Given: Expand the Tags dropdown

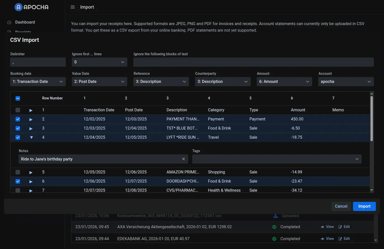Looking at the screenshot, I should click(277, 159).
